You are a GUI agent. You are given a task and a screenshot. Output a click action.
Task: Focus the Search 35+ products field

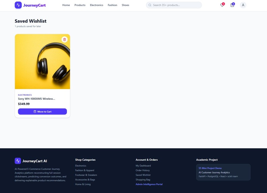174,5
